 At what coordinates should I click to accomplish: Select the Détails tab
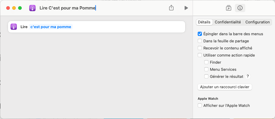pyautogui.click(x=204, y=22)
